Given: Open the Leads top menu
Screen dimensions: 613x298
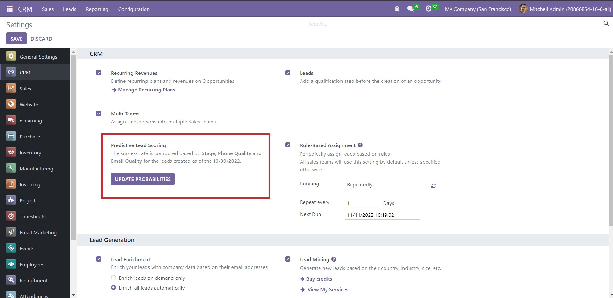Looking at the screenshot, I should click(x=70, y=9).
